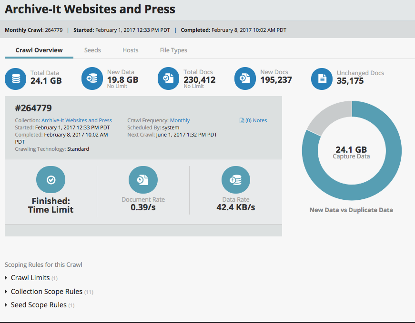Open the (0) Notes link

[x=253, y=120]
